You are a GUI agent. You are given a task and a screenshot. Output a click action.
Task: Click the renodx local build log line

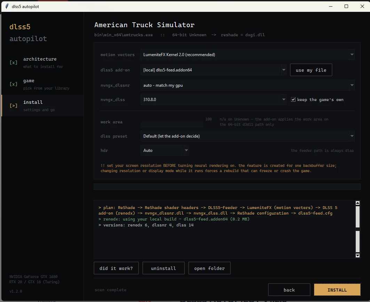coord(174,219)
